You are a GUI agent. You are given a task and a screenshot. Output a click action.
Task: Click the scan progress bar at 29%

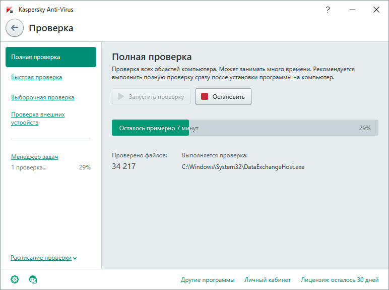245,128
